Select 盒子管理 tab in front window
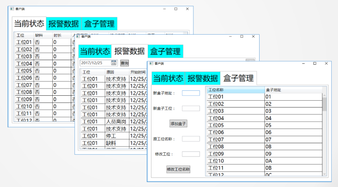 pyautogui.click(x=238, y=78)
